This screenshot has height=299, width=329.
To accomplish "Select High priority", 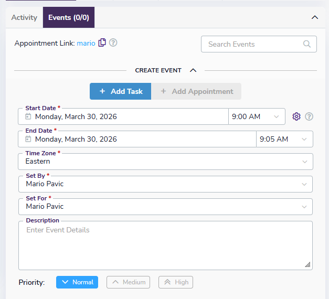I will (x=176, y=282).
